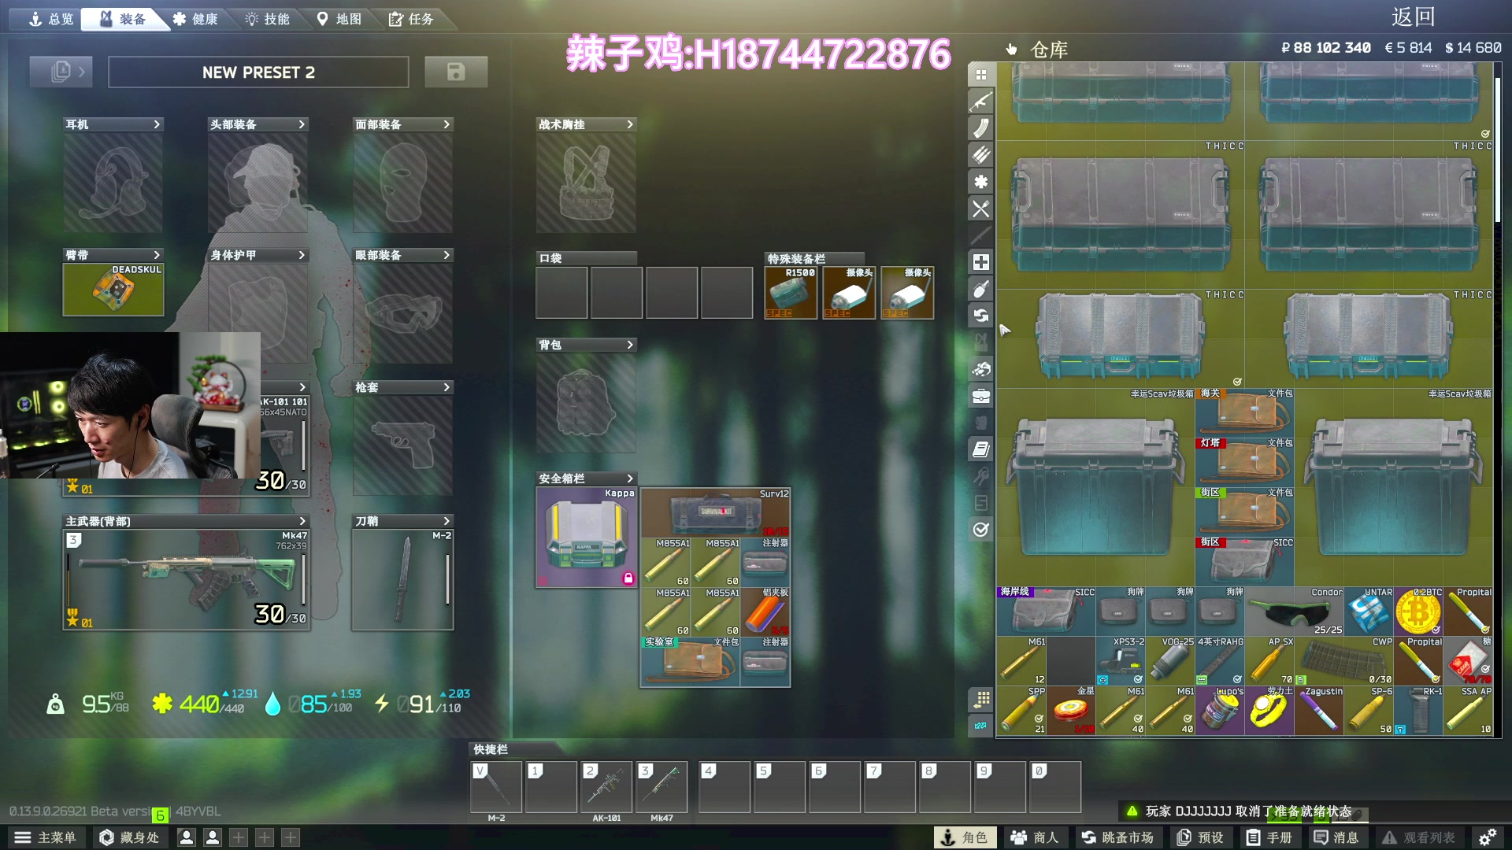Open the 主菜单 main menu
Screen dimensions: 1512x850
[x=46, y=837]
